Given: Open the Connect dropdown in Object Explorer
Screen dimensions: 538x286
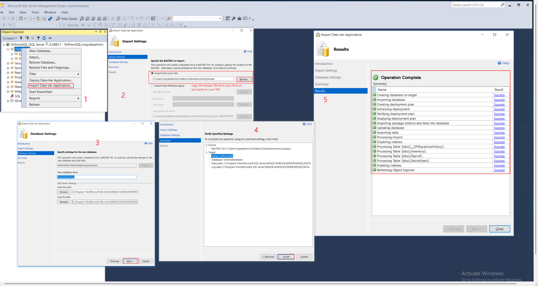Looking at the screenshot, I should point(10,38).
